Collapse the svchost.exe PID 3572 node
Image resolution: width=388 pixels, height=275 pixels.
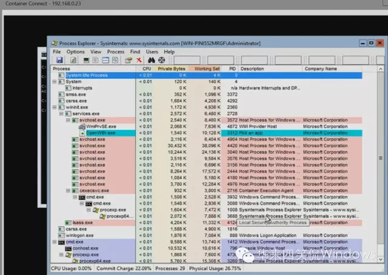click(x=68, y=120)
